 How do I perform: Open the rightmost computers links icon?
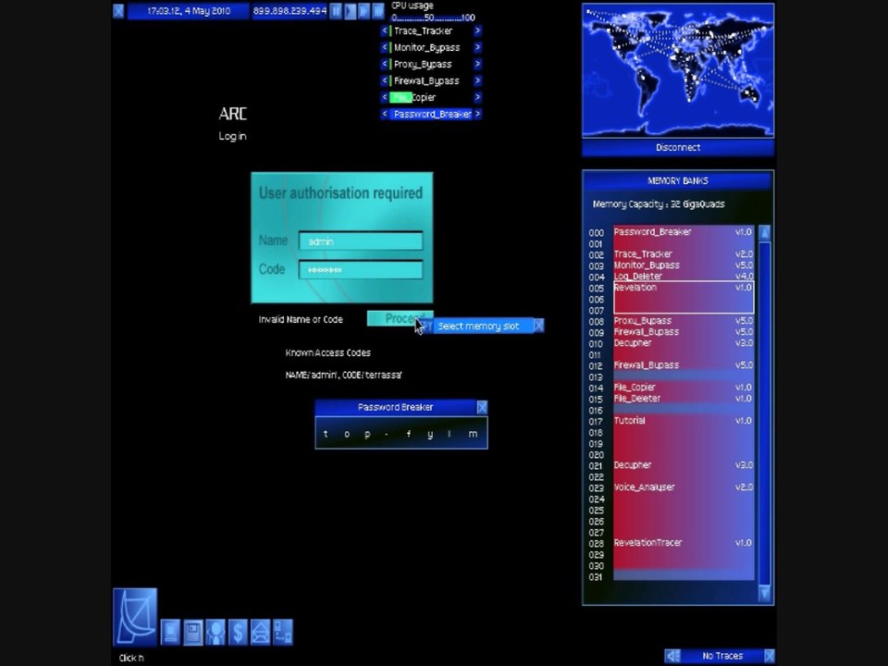pos(283,632)
